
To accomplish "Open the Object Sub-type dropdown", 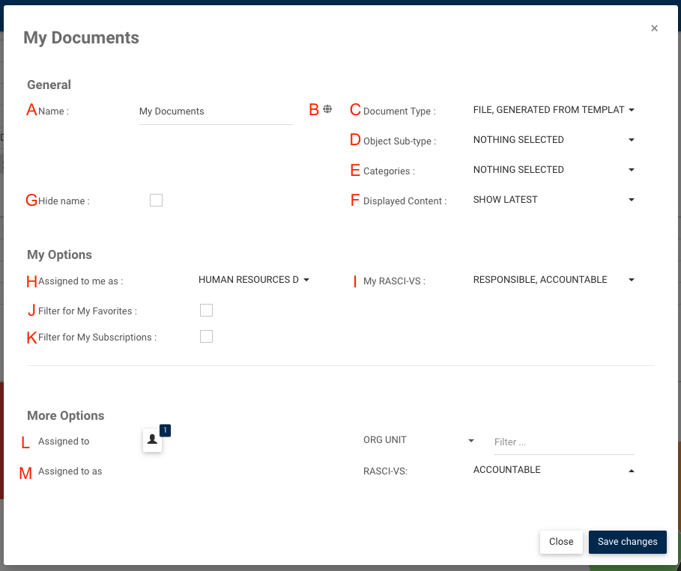I will point(554,140).
